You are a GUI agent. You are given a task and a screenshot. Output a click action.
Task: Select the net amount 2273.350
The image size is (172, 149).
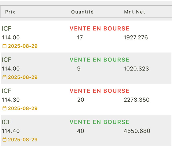[137, 100]
